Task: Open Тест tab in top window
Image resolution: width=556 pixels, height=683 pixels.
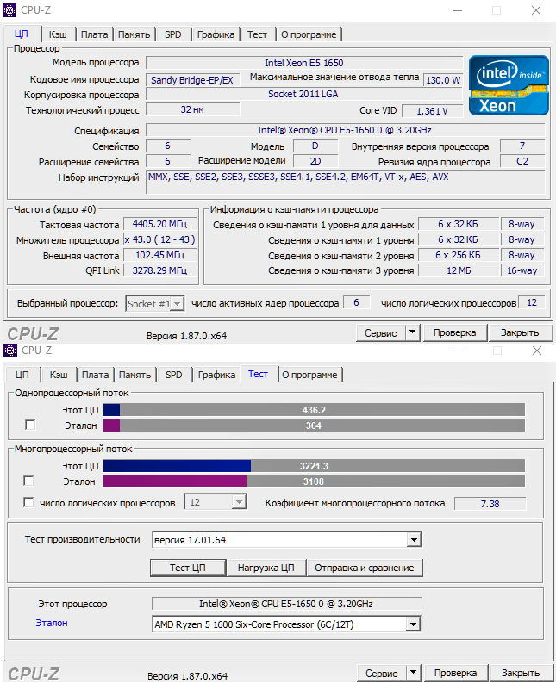Action: (x=257, y=34)
